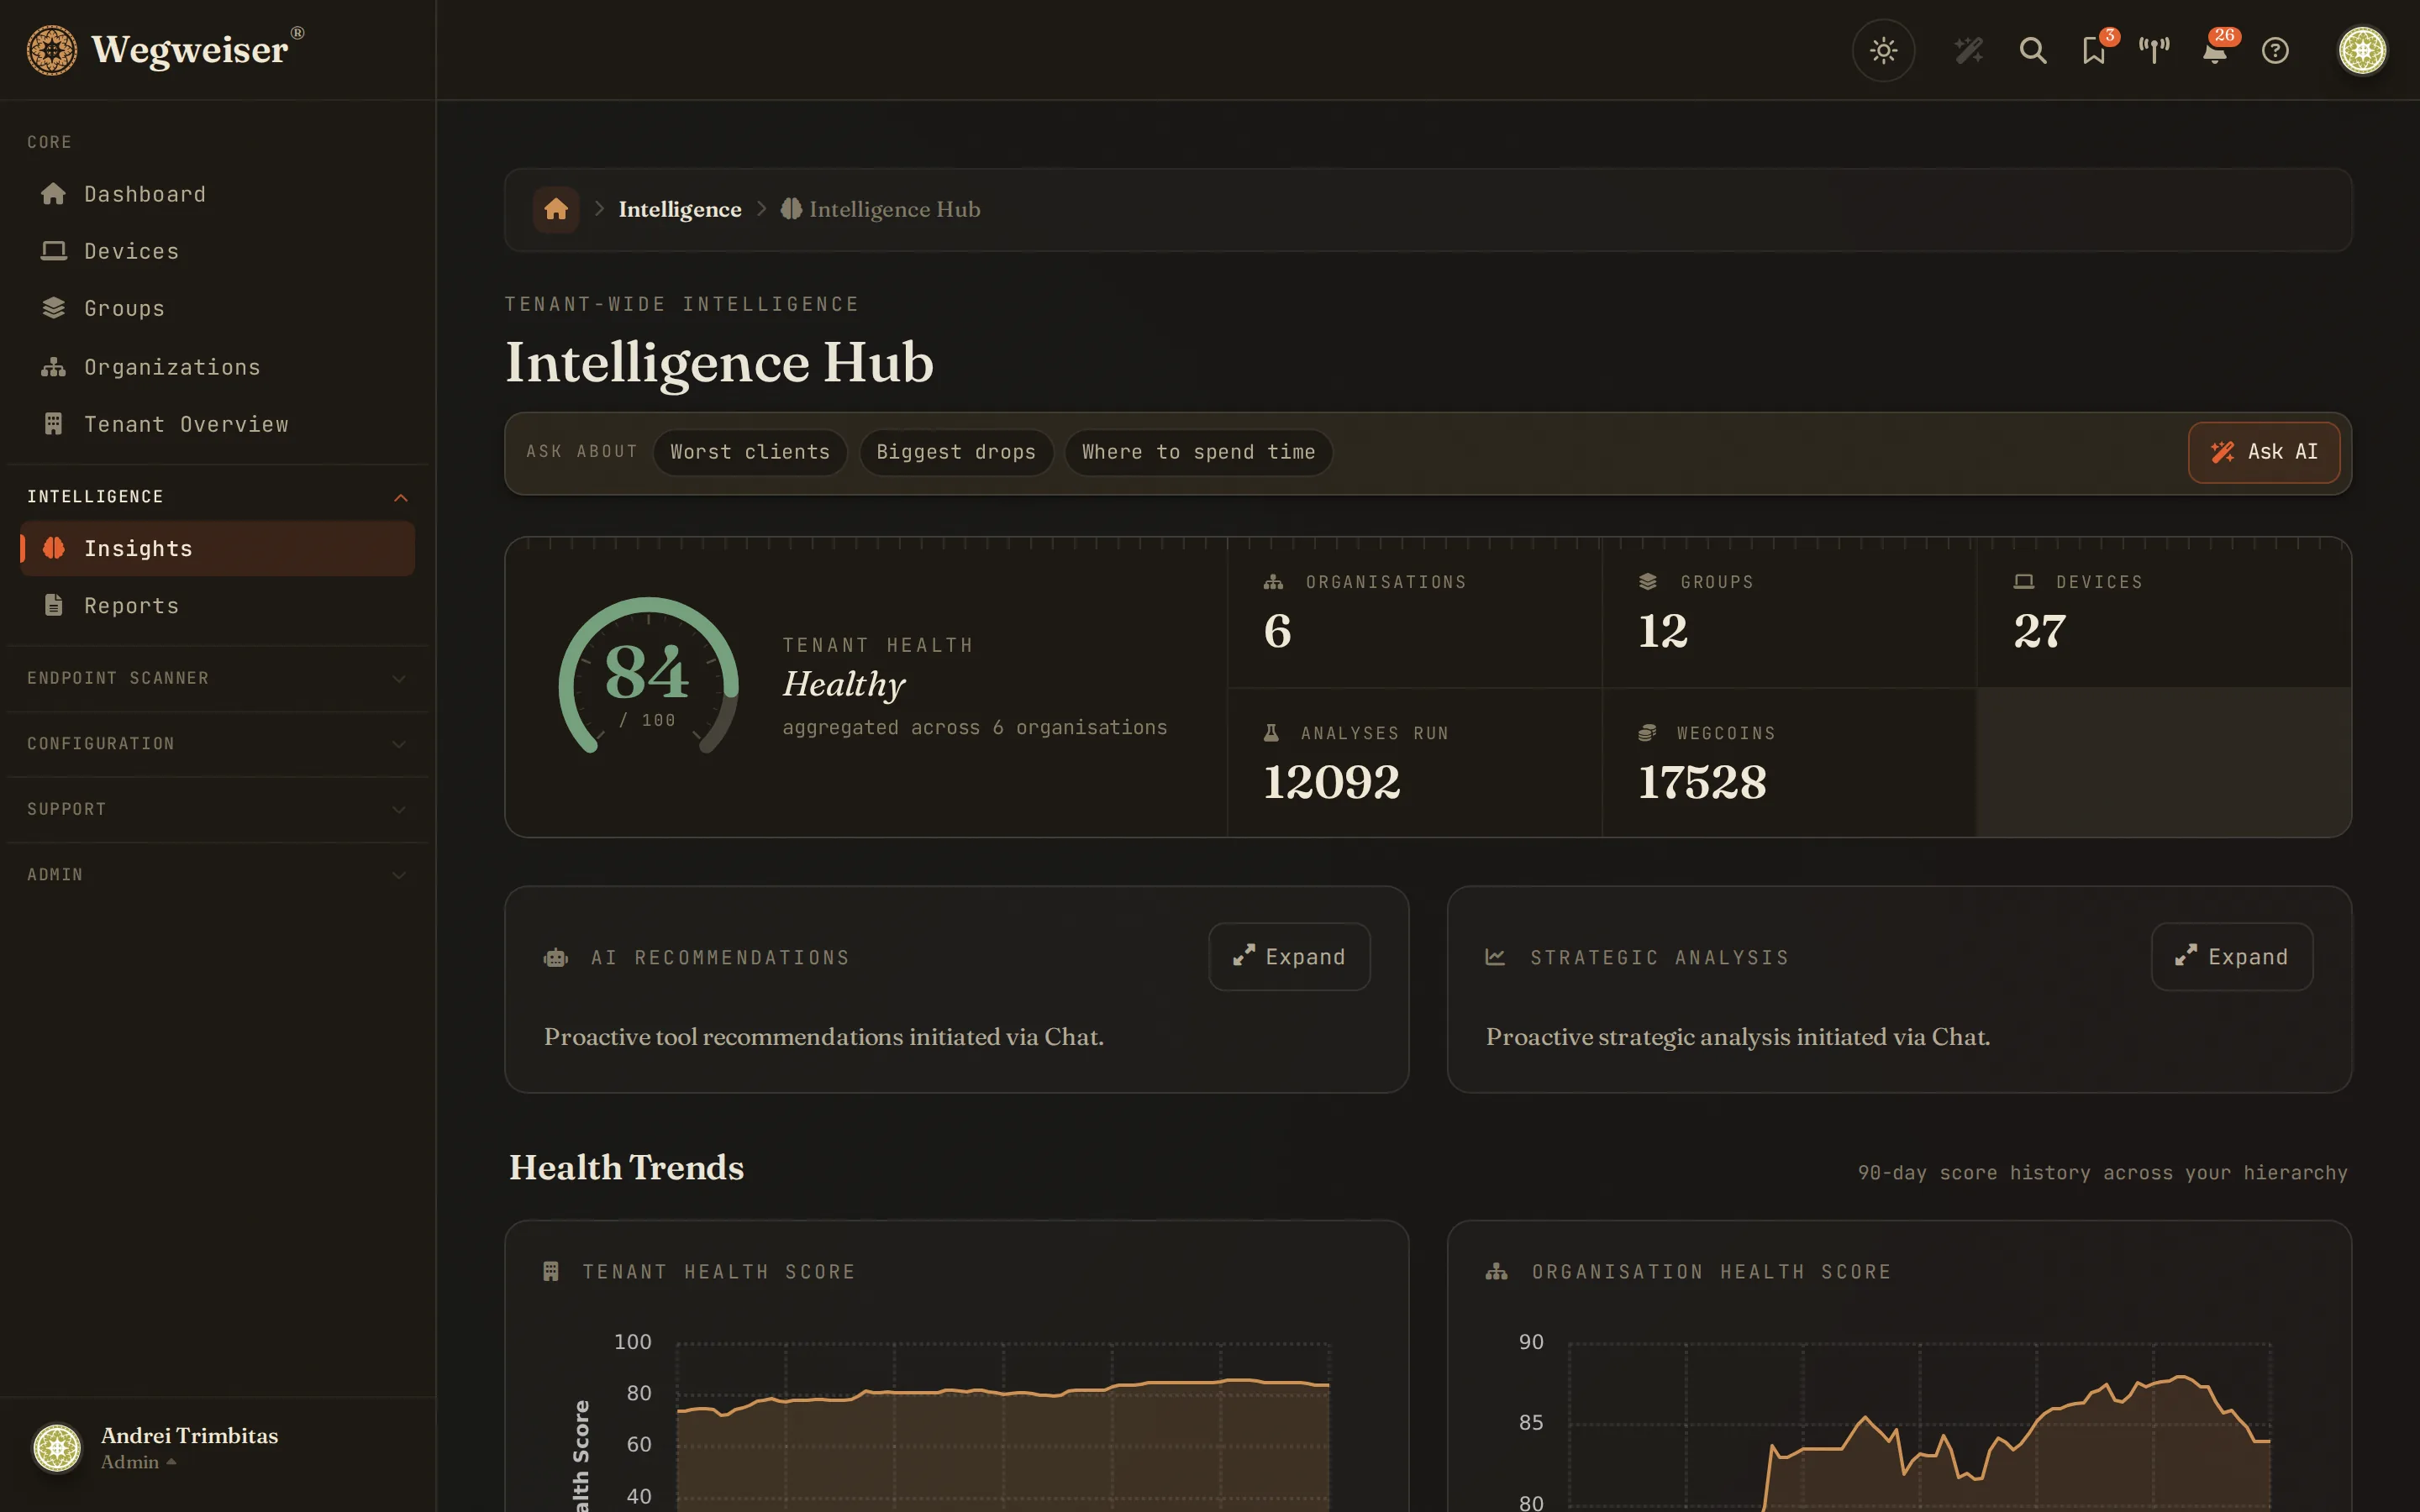Click the Devices laptop icon in sidebar
Viewport: 2420px width, 1512px height.
(54, 251)
